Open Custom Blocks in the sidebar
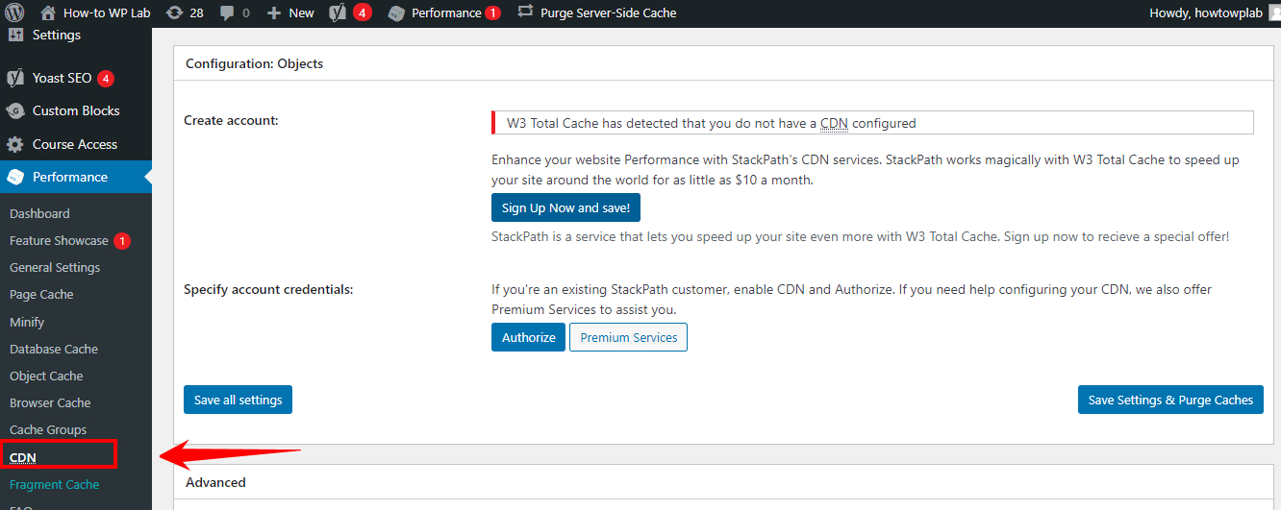This screenshot has height=510, width=1281. (x=75, y=110)
